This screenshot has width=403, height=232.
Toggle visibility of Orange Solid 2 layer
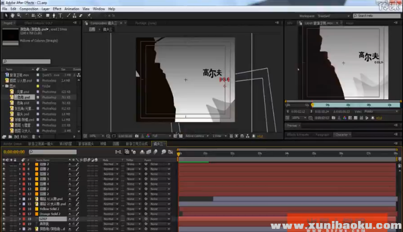click(4, 214)
